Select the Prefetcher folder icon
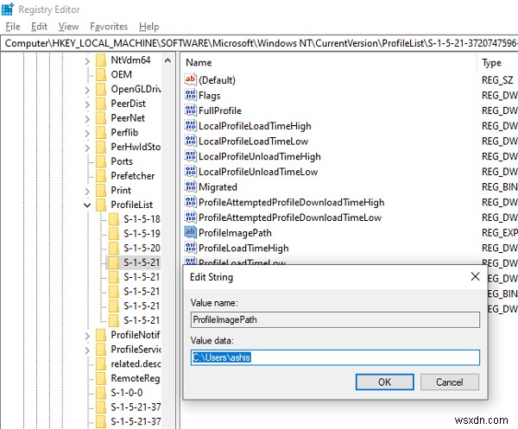This screenshot has width=518, height=429. (x=101, y=176)
